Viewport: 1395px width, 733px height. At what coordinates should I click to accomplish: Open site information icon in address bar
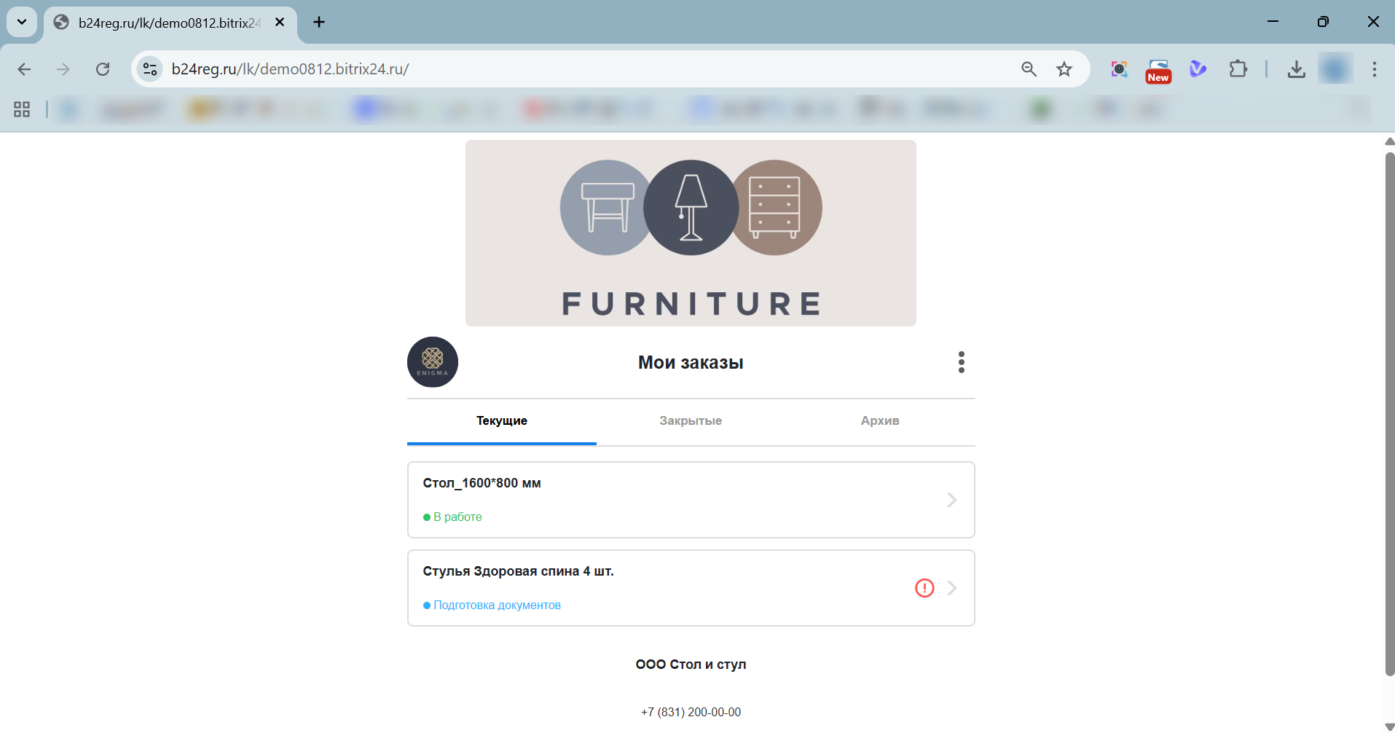150,69
